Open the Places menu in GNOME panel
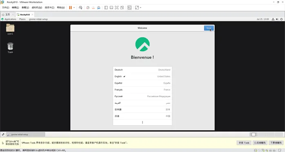 point(22,19)
